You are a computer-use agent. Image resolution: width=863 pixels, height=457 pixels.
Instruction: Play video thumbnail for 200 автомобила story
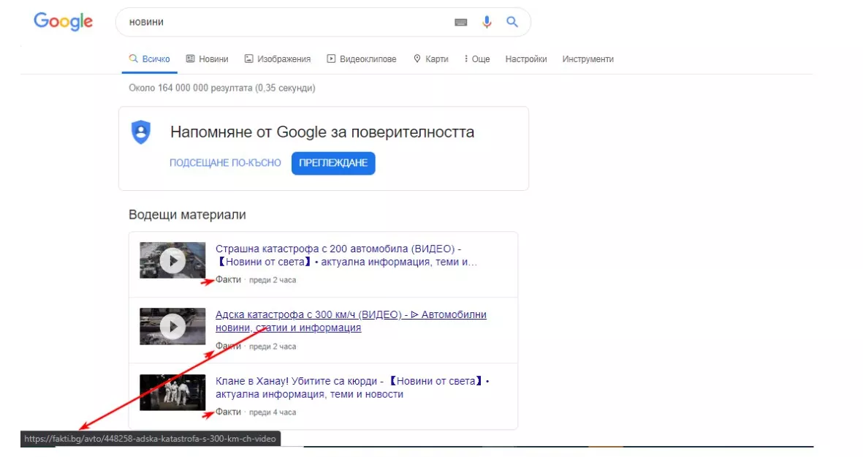(172, 260)
